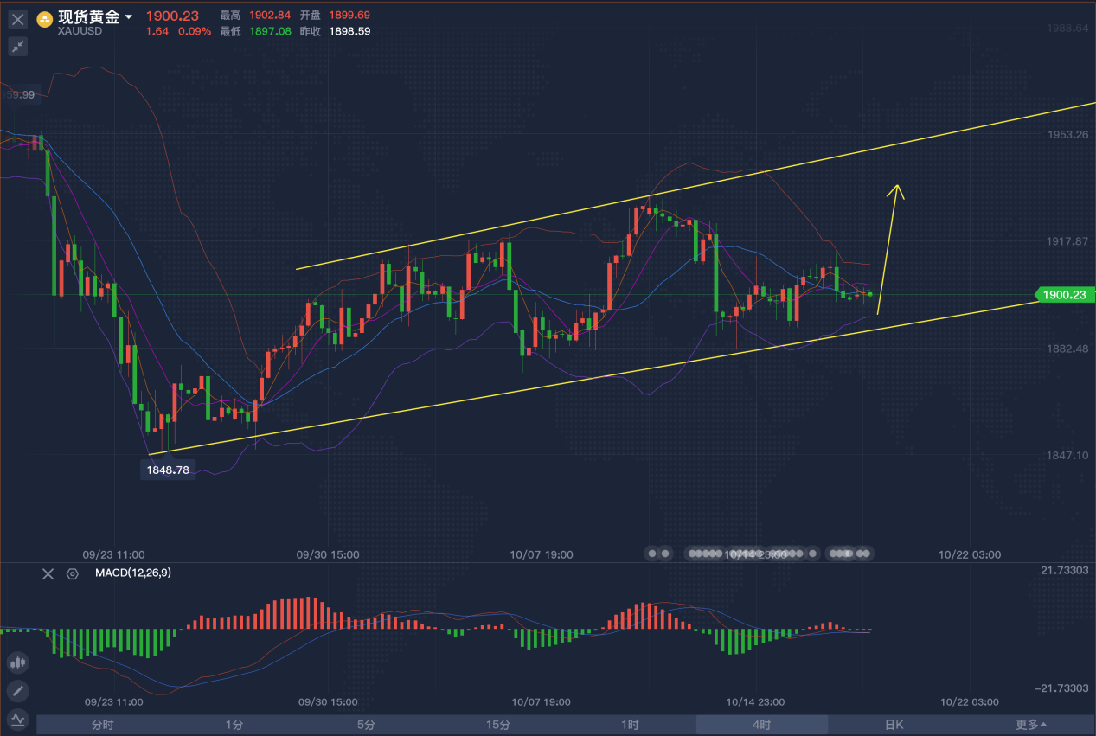1096x736 pixels.
Task: Collapse chart using the shrink arrows icon
Action: click(18, 47)
